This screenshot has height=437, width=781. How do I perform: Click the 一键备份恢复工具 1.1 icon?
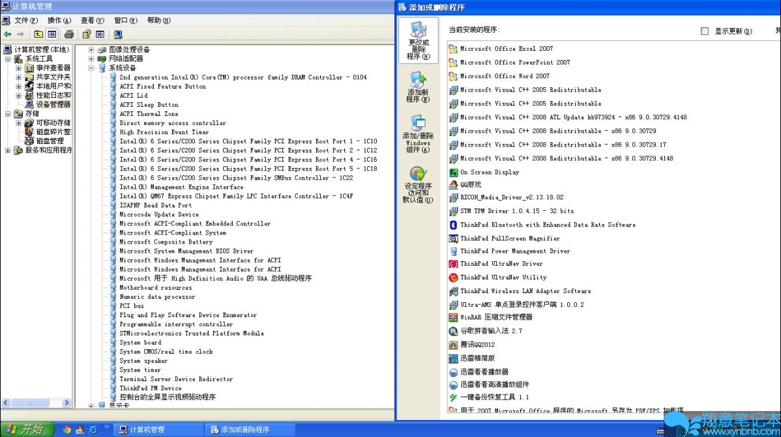point(453,397)
